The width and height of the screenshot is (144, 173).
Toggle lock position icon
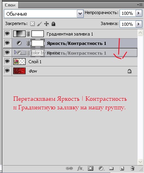click(x=46, y=24)
